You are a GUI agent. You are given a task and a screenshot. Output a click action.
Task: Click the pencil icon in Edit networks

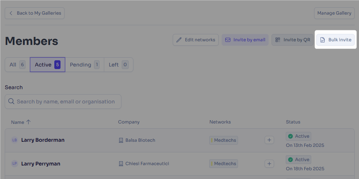[179, 40]
